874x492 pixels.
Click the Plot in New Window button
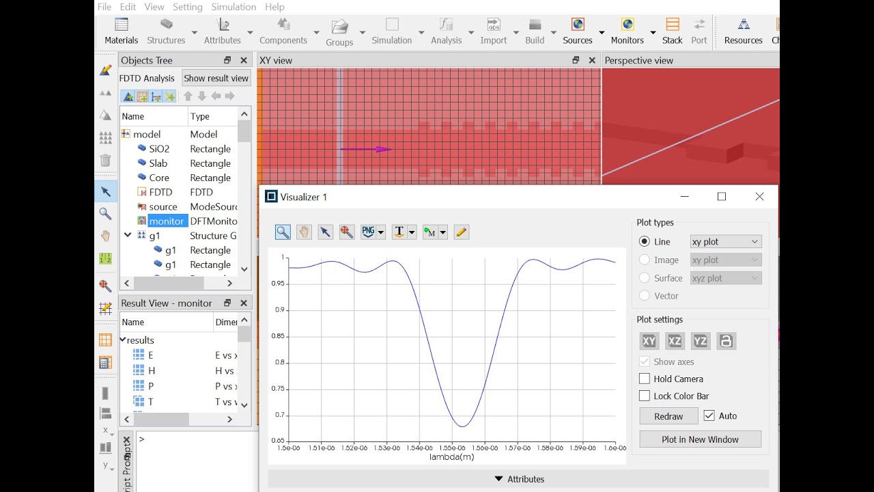(x=700, y=439)
